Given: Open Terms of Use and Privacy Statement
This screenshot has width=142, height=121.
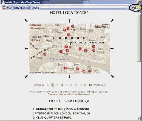Looking at the screenshot, I should point(69,94).
